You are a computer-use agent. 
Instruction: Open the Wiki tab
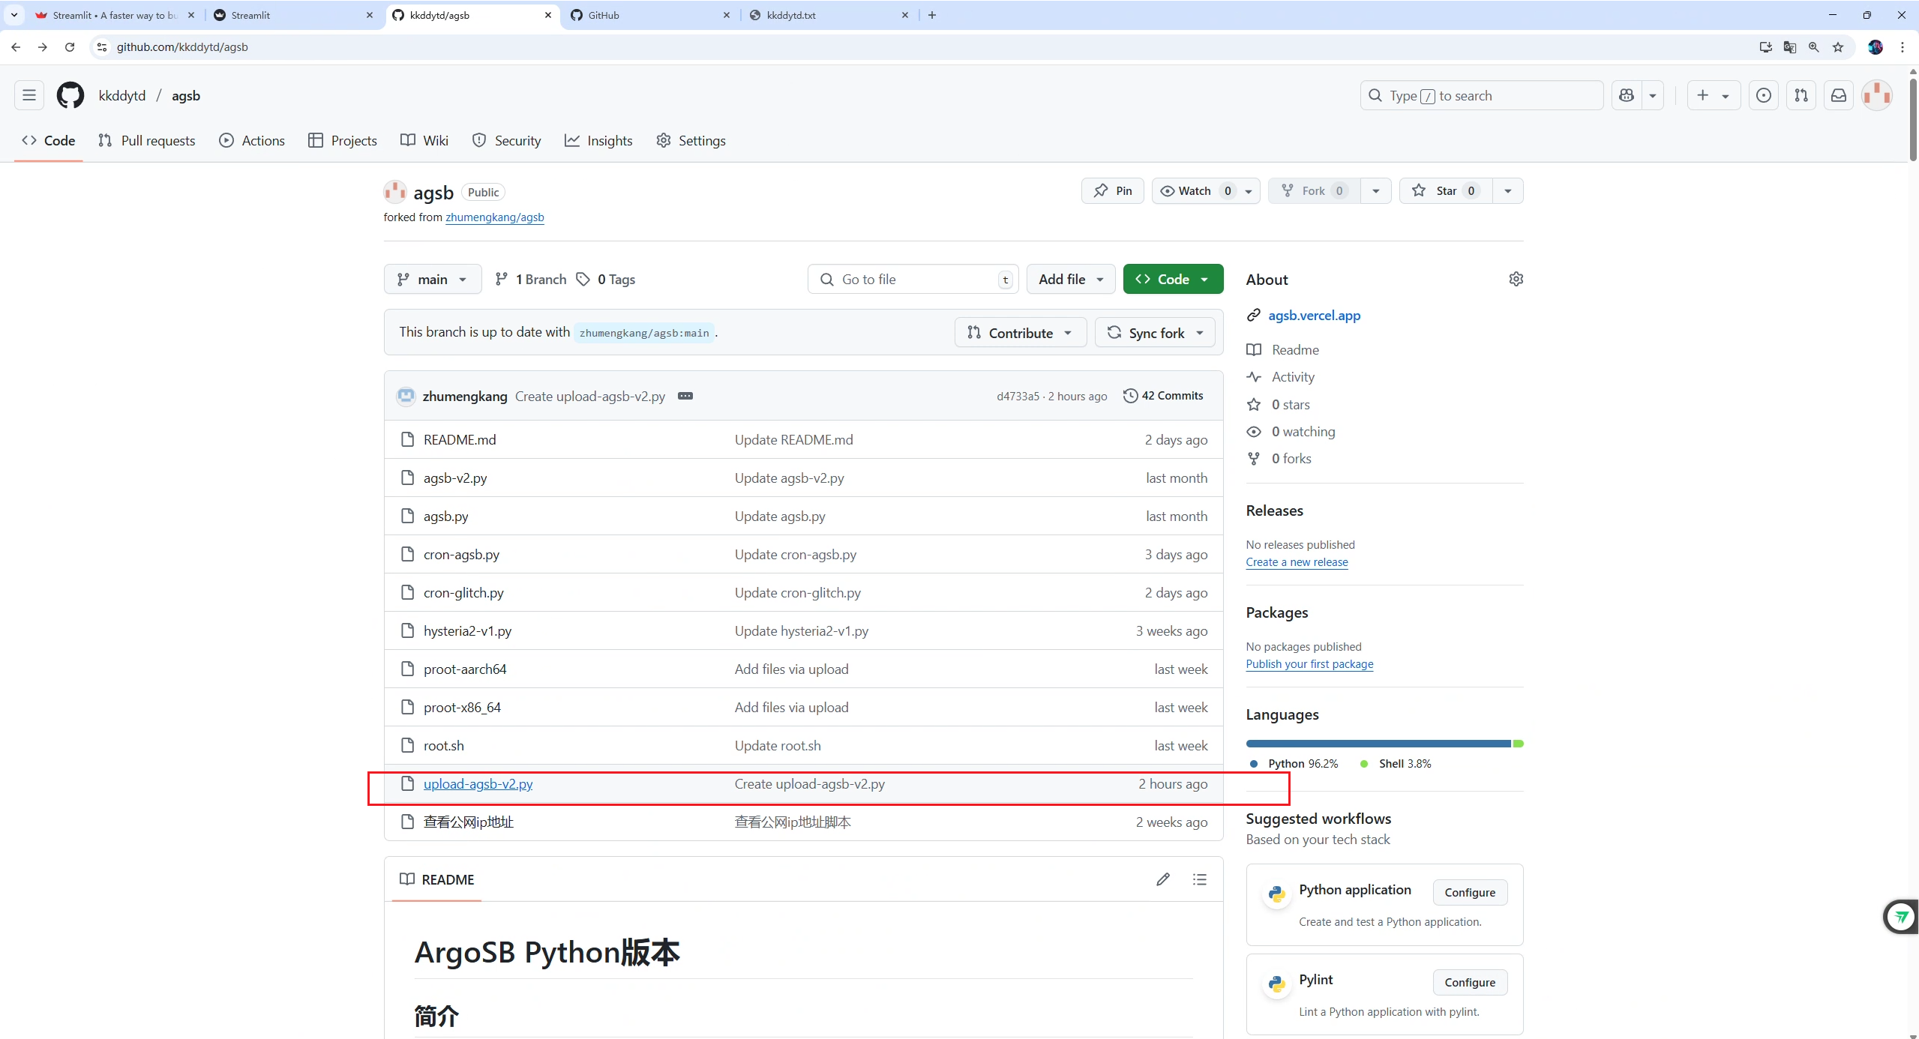424,140
